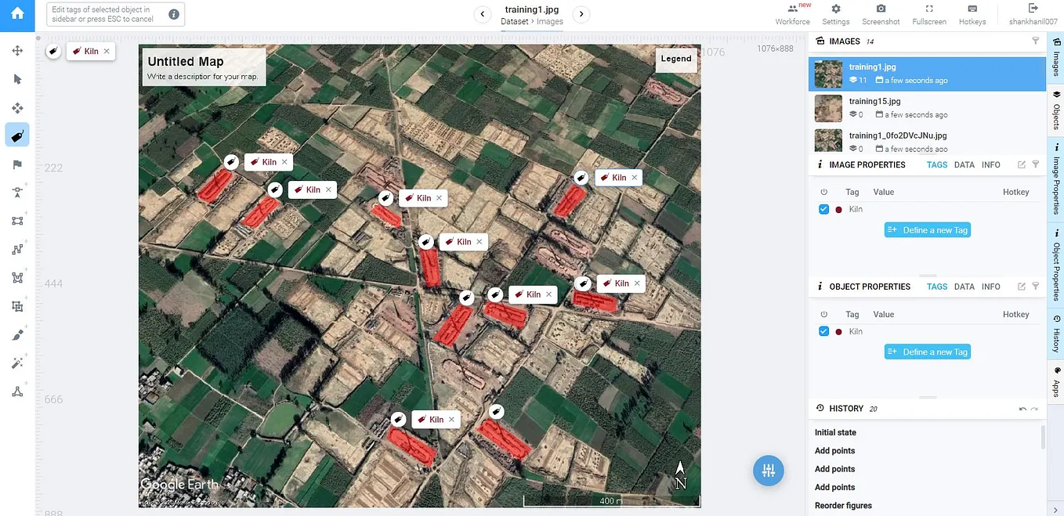
Task: Click the blue filter button over the map
Action: (769, 471)
